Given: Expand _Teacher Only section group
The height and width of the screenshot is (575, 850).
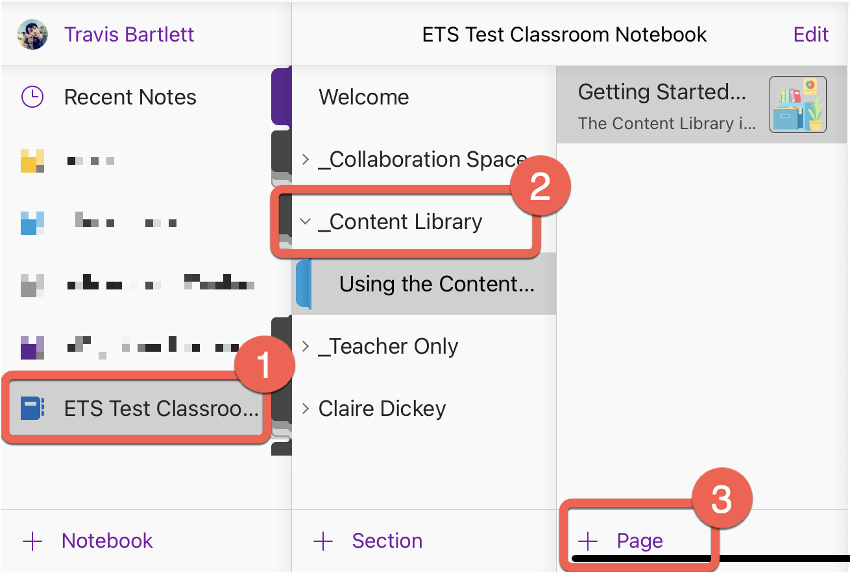Looking at the screenshot, I should (x=306, y=347).
